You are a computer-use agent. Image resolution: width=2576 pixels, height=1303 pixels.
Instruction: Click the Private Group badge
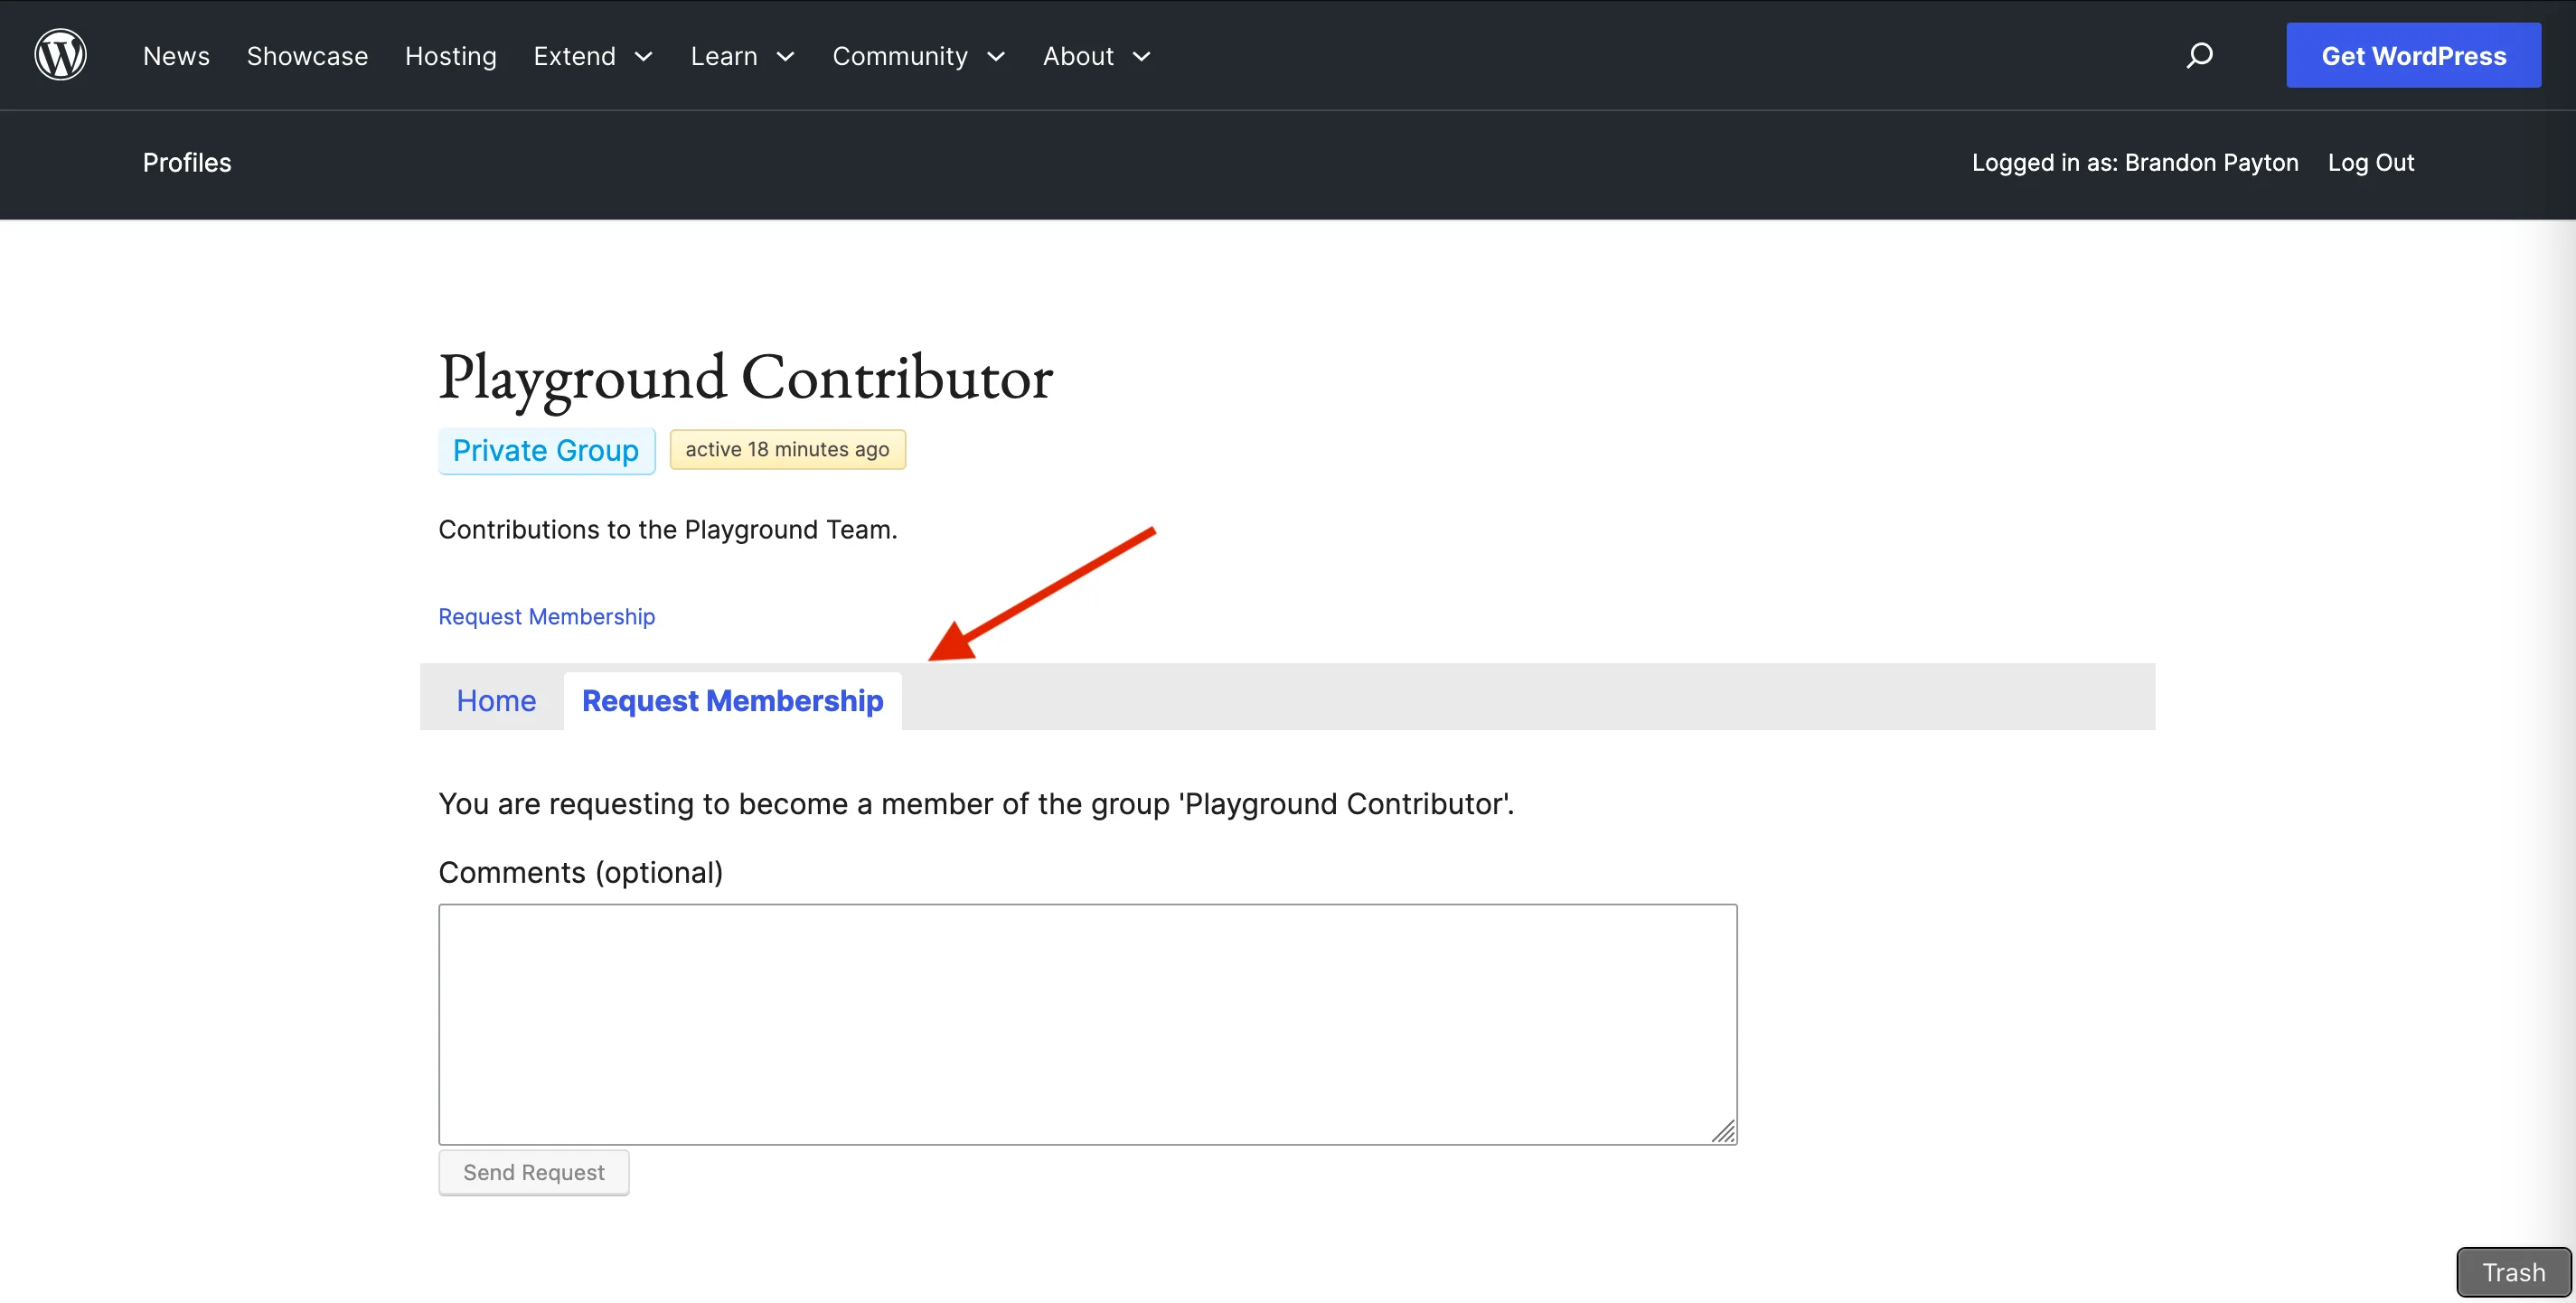point(546,450)
